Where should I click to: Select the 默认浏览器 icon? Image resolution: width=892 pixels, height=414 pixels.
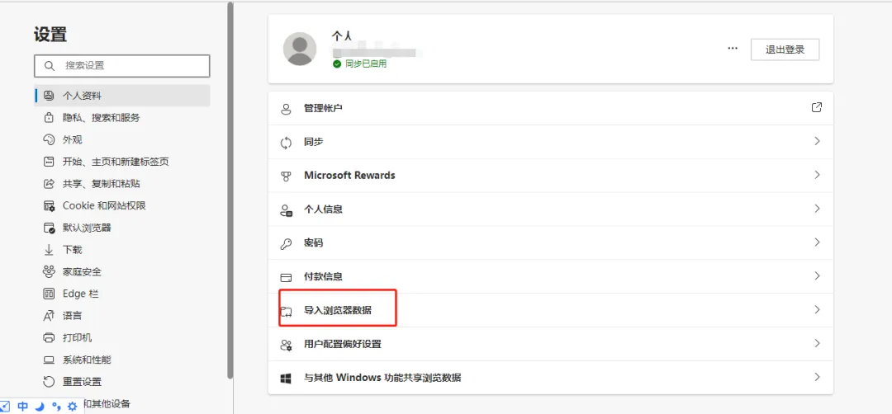click(x=49, y=228)
